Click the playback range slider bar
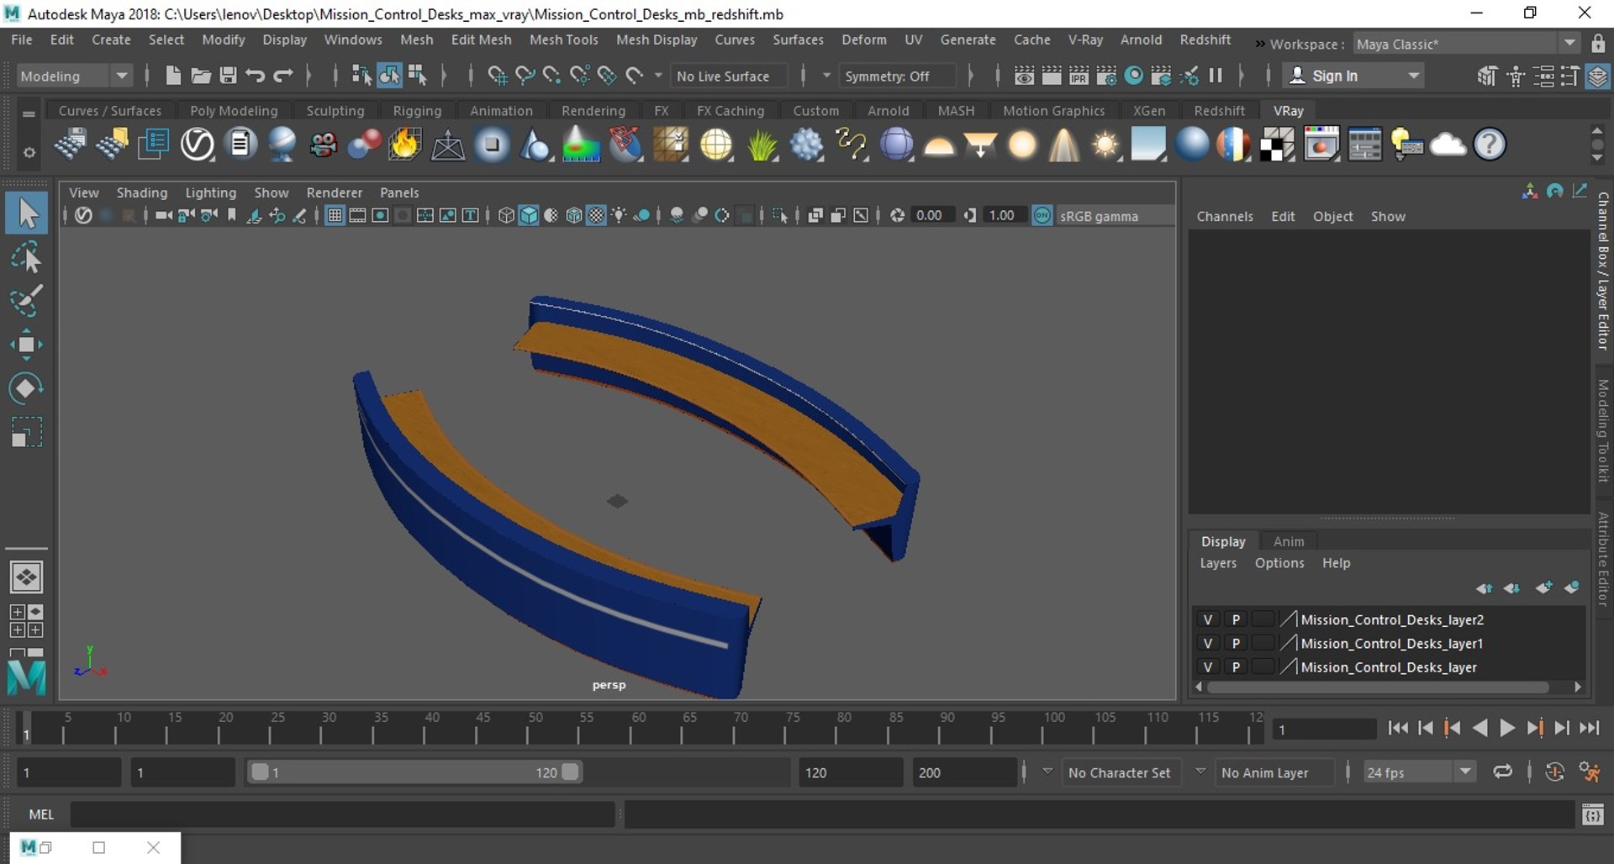The image size is (1614, 864). 415,772
